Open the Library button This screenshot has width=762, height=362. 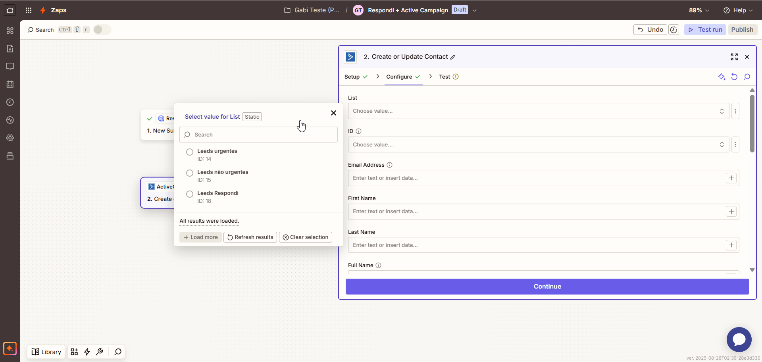pos(46,352)
